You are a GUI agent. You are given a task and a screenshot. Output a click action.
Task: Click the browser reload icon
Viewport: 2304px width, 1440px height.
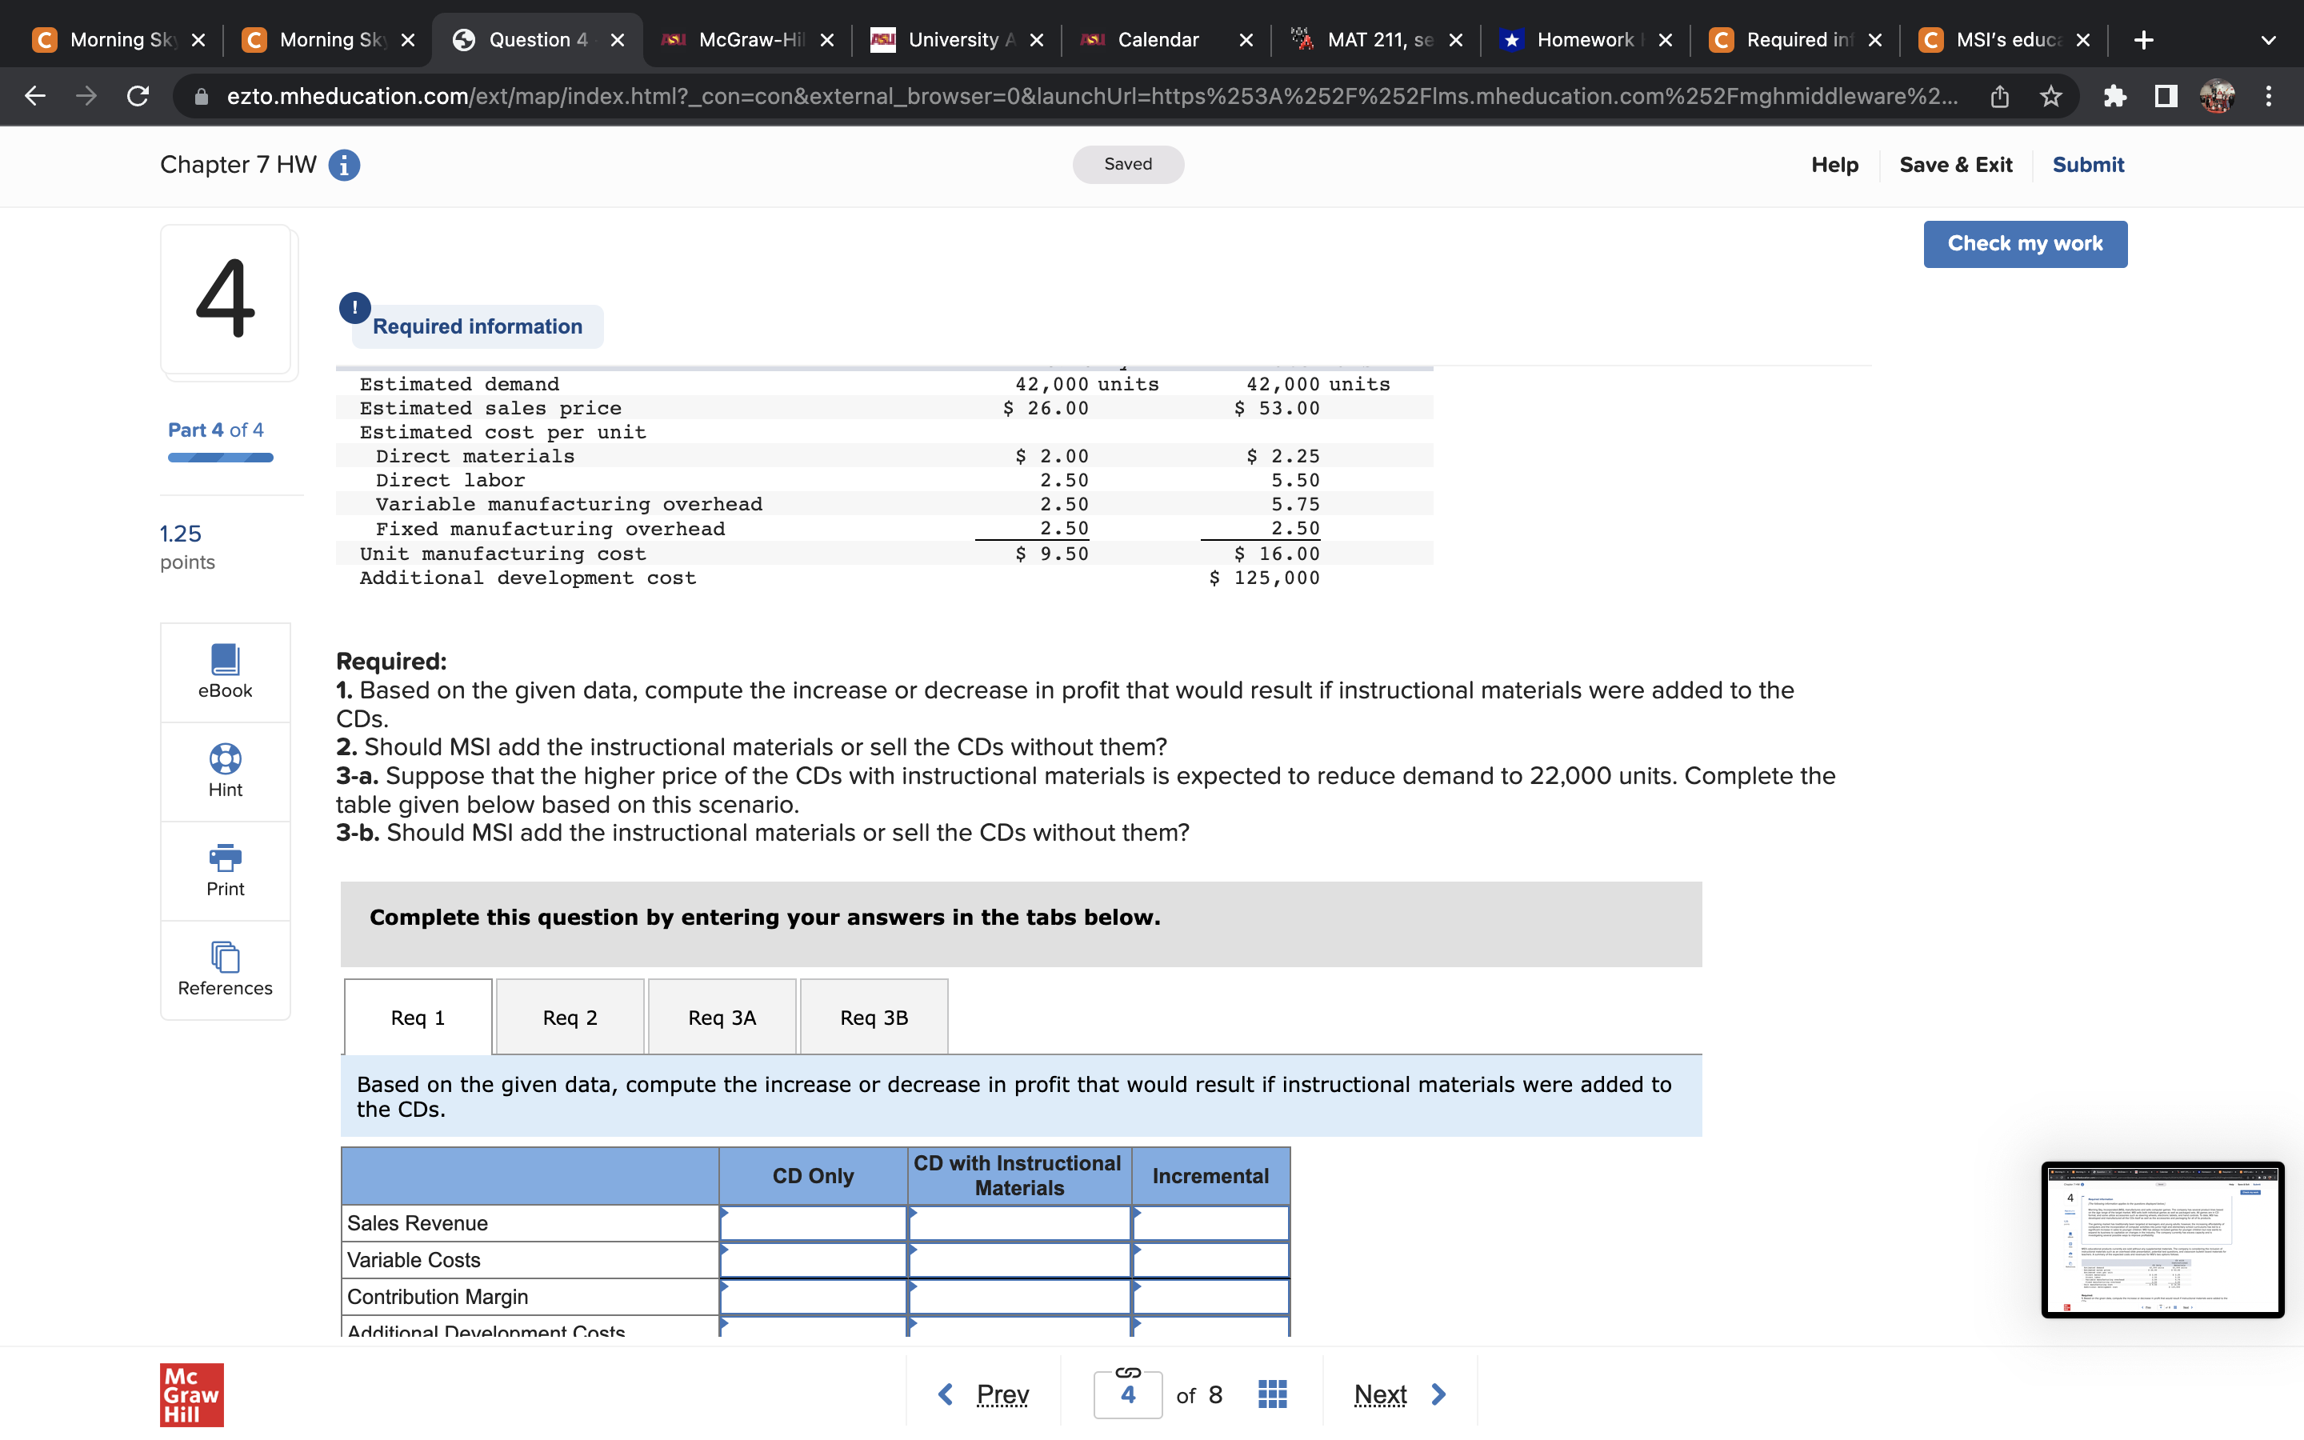coord(138,96)
